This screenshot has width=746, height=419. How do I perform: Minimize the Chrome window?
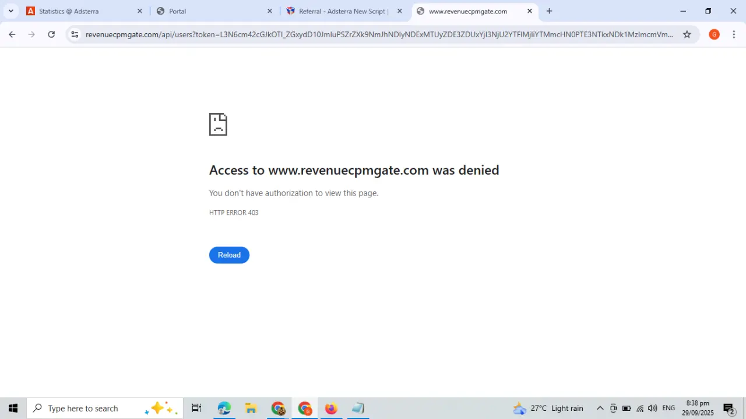coord(683,11)
